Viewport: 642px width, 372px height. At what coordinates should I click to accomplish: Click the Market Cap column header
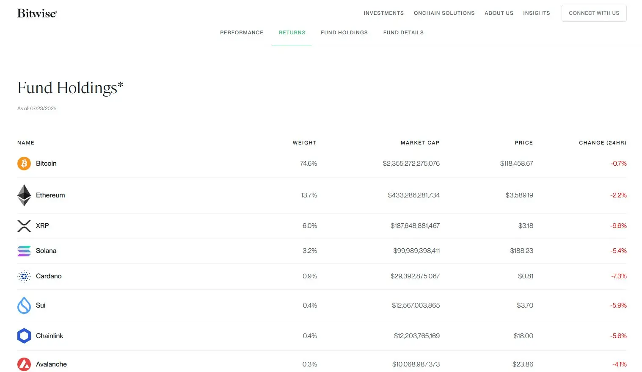420,143
